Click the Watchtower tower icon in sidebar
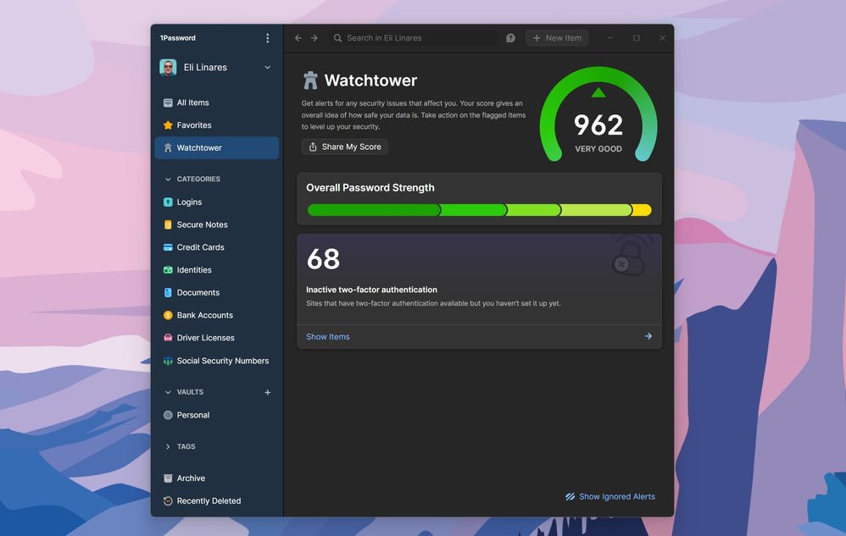This screenshot has width=846, height=536. 168,147
